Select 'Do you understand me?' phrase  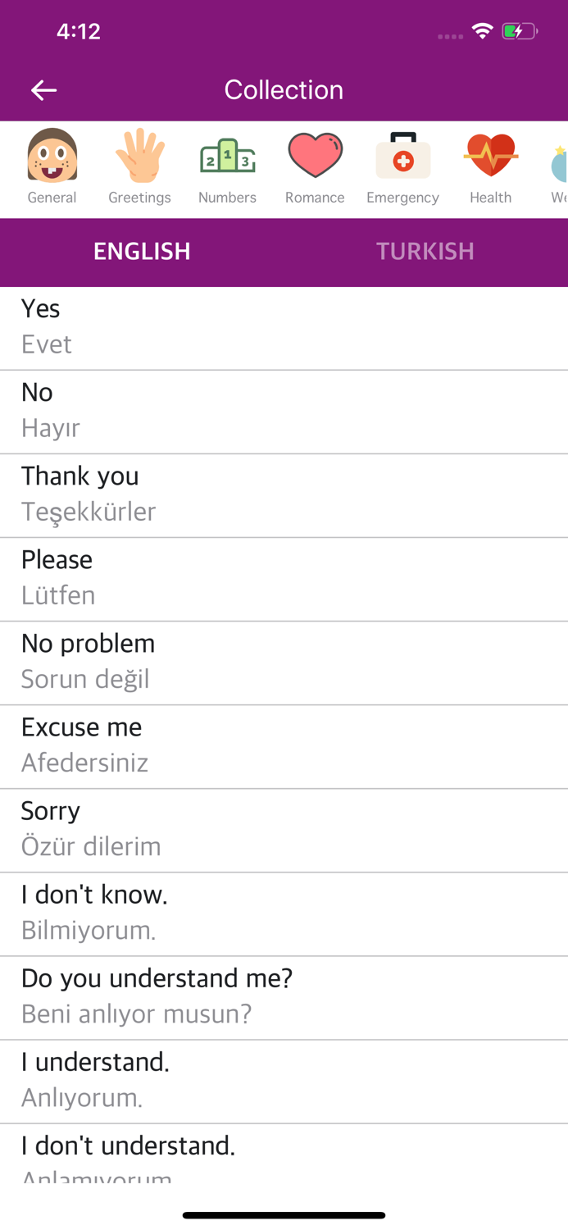point(284,995)
